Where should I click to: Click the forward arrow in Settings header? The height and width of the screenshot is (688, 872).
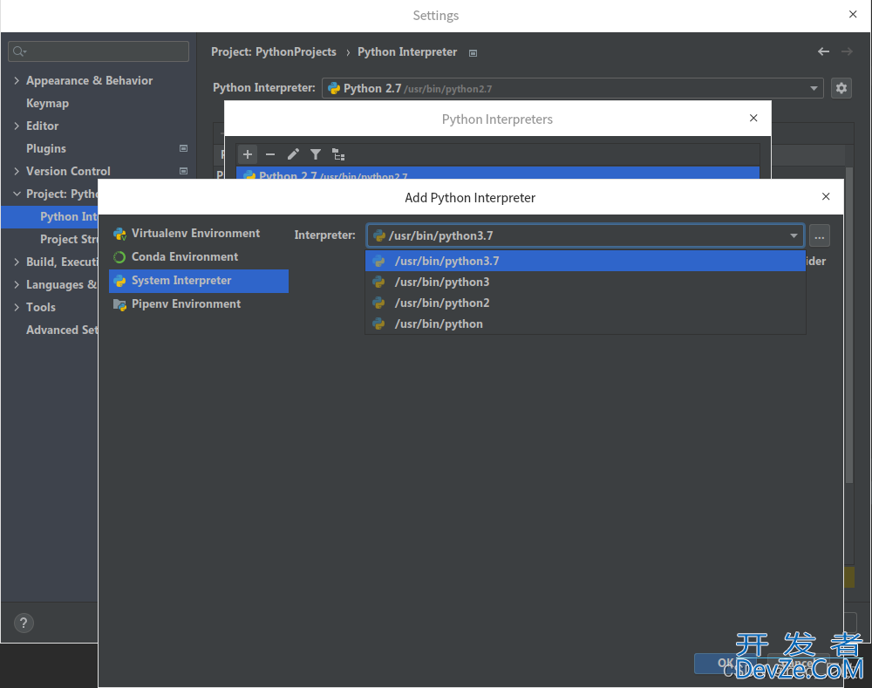coord(847,51)
